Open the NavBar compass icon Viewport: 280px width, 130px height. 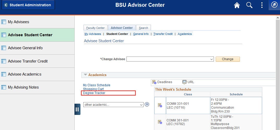point(274,5)
